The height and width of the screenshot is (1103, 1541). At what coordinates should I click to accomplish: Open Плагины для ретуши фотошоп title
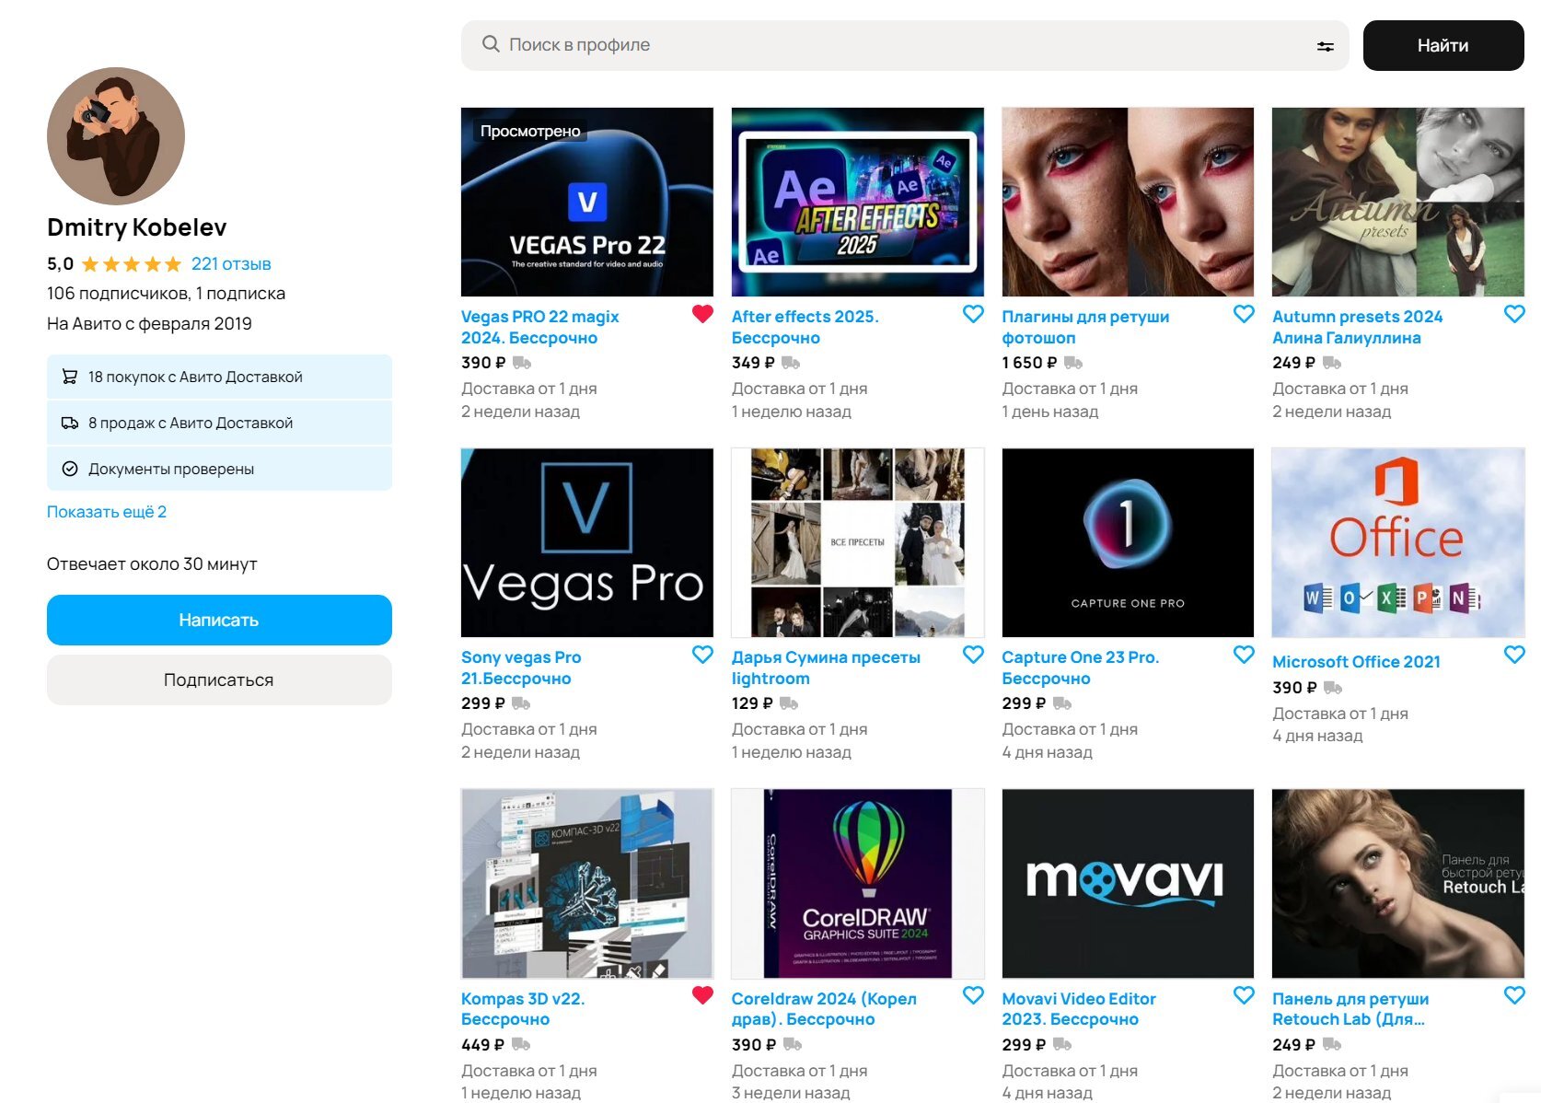(x=1085, y=327)
